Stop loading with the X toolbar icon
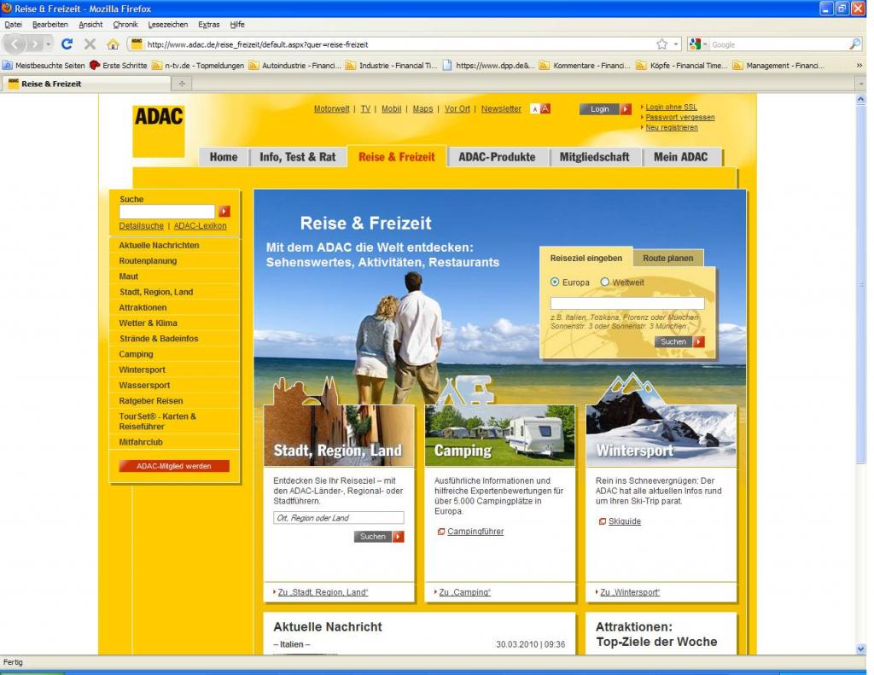 (x=90, y=44)
